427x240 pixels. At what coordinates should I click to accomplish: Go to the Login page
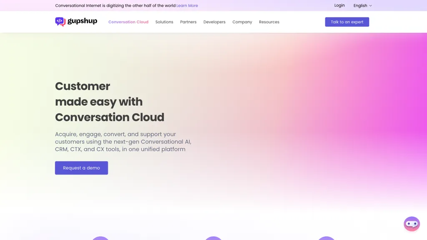pos(339,5)
